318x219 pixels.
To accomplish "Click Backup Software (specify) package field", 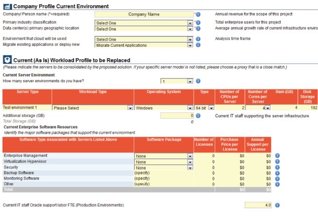I will point(163,173).
